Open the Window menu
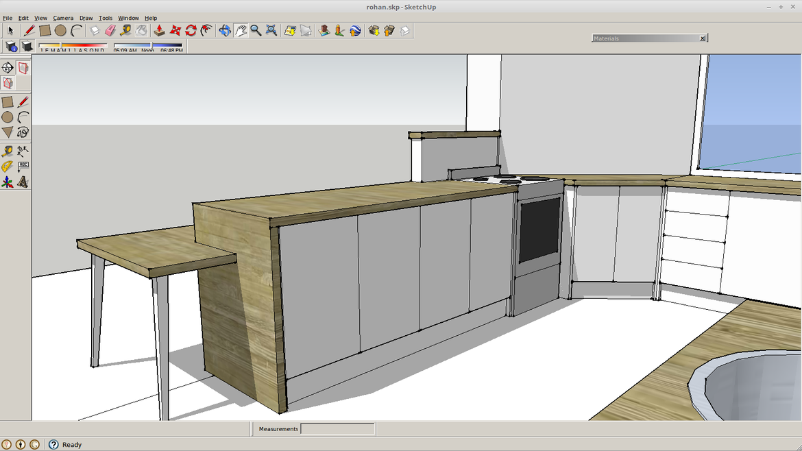This screenshot has width=802, height=451. (x=128, y=18)
